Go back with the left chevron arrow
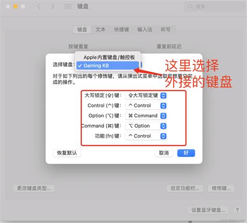The width and height of the screenshot is (247, 223). pyautogui.click(x=39, y=7)
